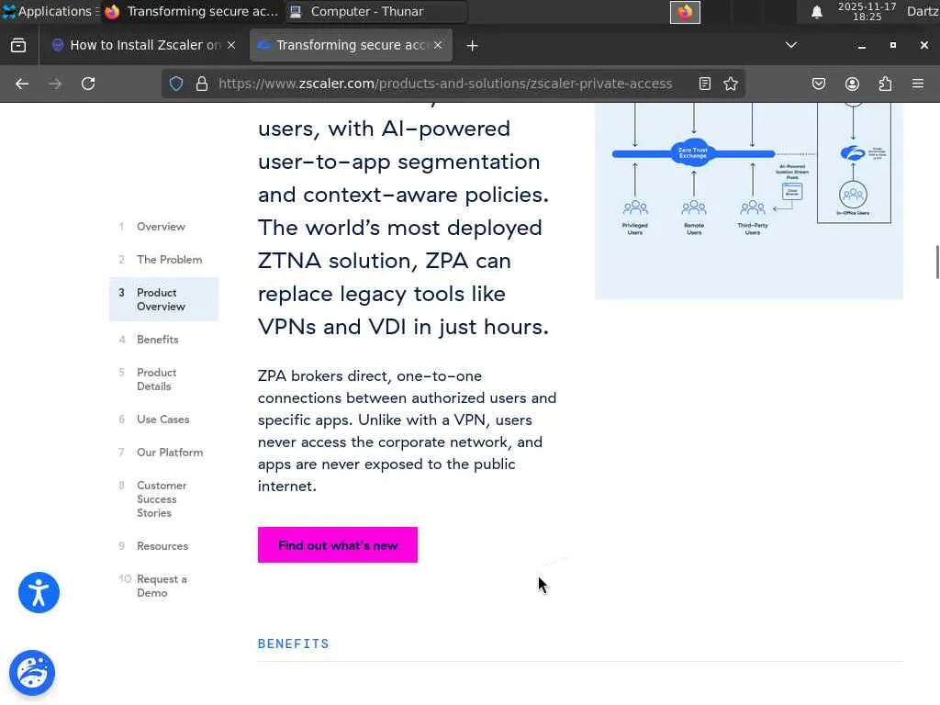Go to Customer Success Stories section
The image size is (940, 705).
pos(162,498)
